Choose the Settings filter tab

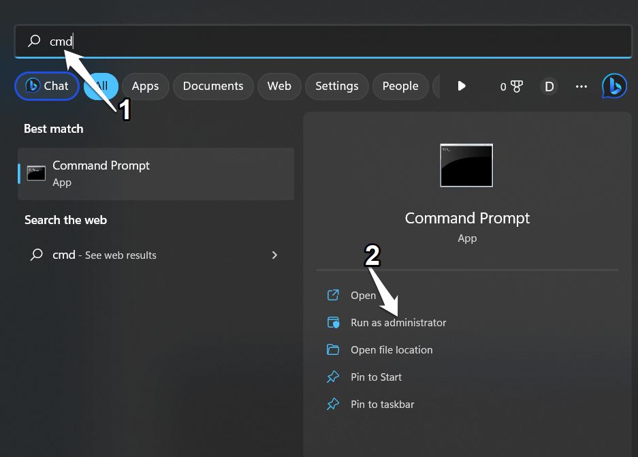[x=336, y=86]
